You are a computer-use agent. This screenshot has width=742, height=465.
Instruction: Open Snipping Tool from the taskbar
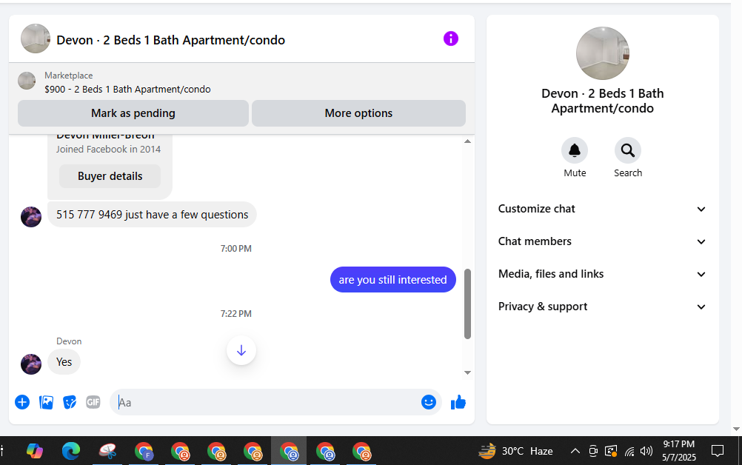pos(107,451)
